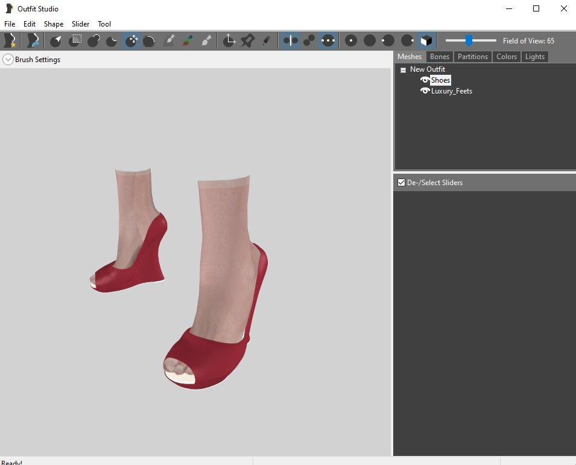Activate the Move brush tool

(x=131, y=40)
